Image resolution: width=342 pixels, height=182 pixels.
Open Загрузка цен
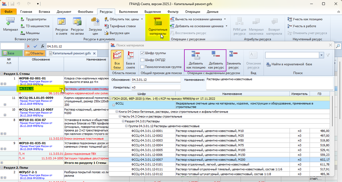pyautogui.click(x=95, y=26)
